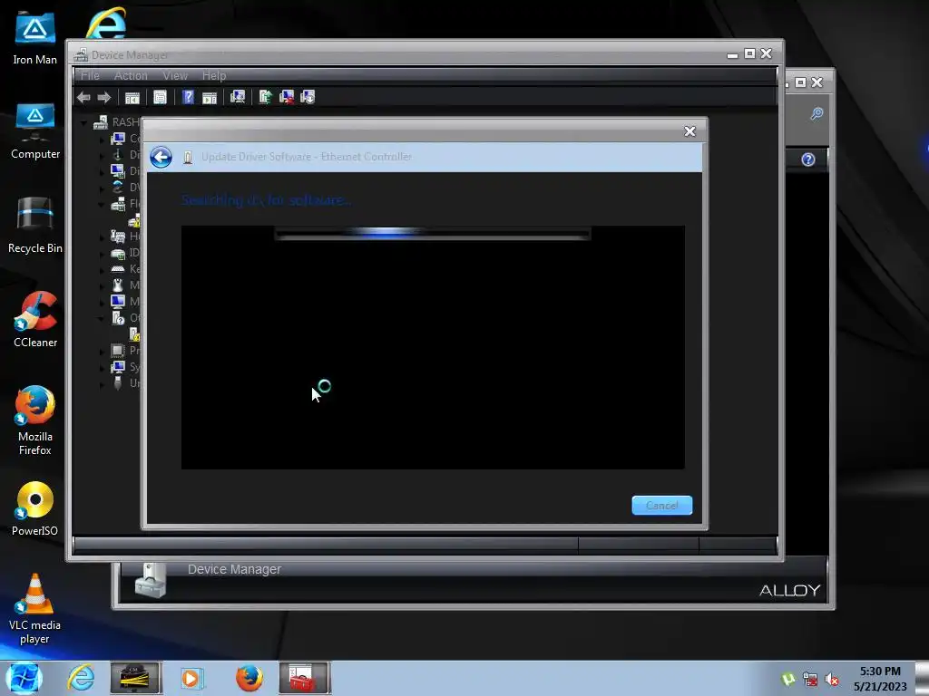Open the Action menu
This screenshot has height=696, width=929.
(131, 76)
